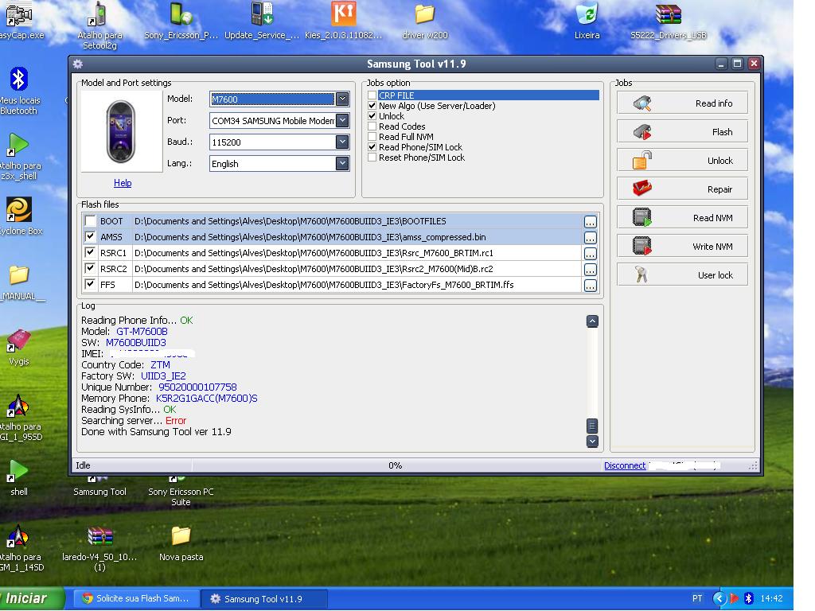This screenshot has width=815, height=611.
Task: Open the Port dropdown for COM34
Action: tap(342, 121)
